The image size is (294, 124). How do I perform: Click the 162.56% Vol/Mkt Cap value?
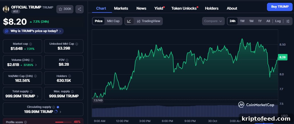[x=22, y=81]
